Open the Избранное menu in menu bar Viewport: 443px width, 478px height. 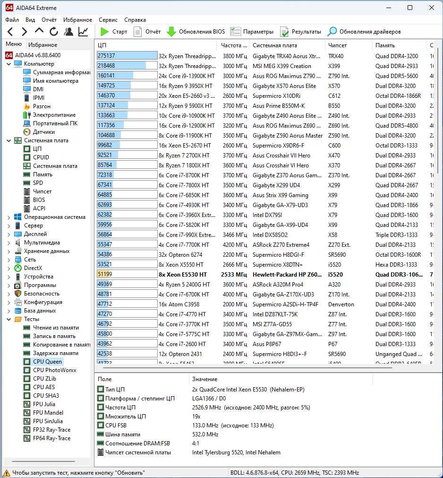[x=77, y=20]
